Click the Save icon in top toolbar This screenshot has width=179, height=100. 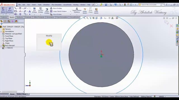pos(106,5)
